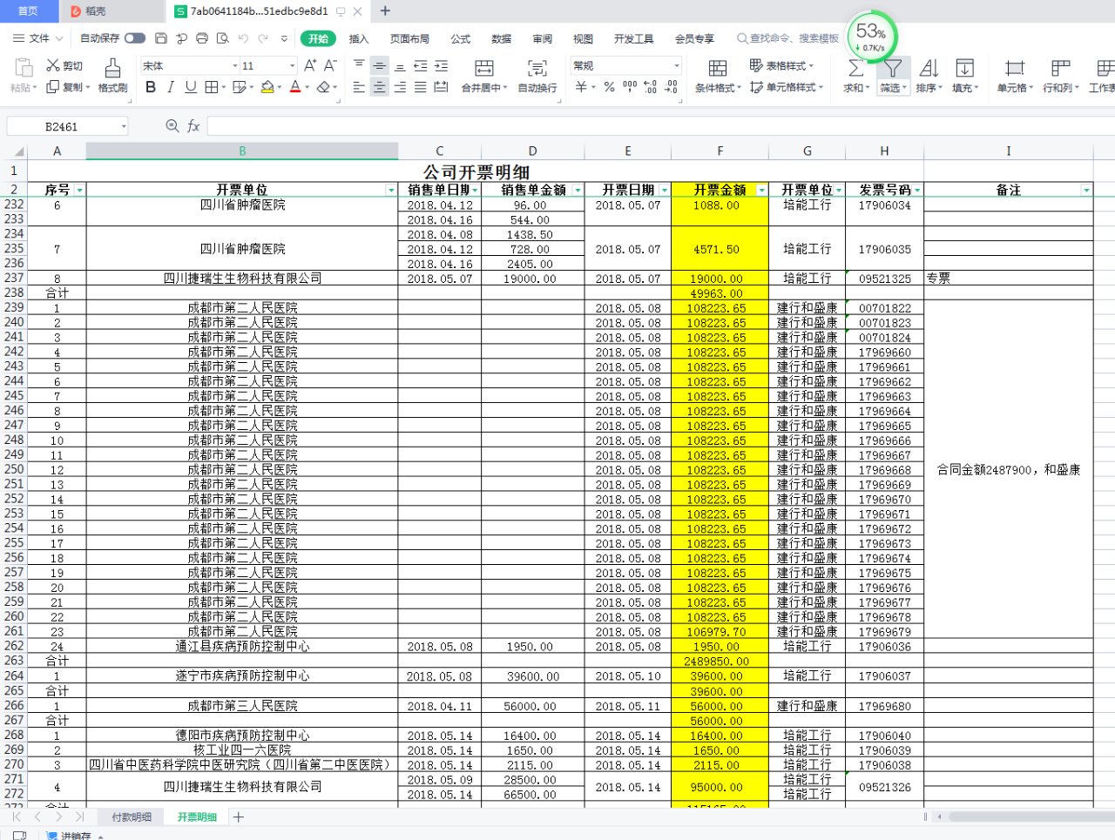This screenshot has height=840, width=1115.
Task: Toggle align text left
Action: pos(359,87)
